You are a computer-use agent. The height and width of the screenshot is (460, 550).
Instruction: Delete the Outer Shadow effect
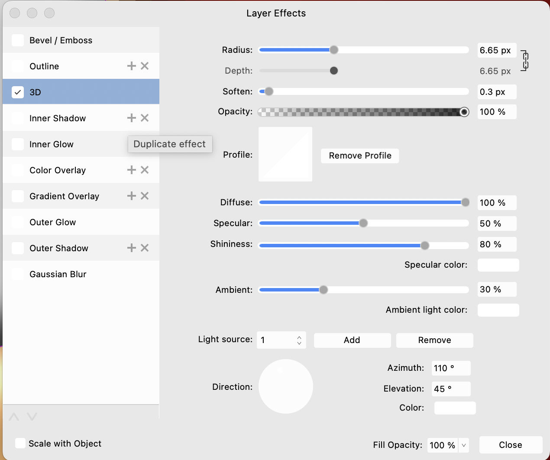point(144,248)
